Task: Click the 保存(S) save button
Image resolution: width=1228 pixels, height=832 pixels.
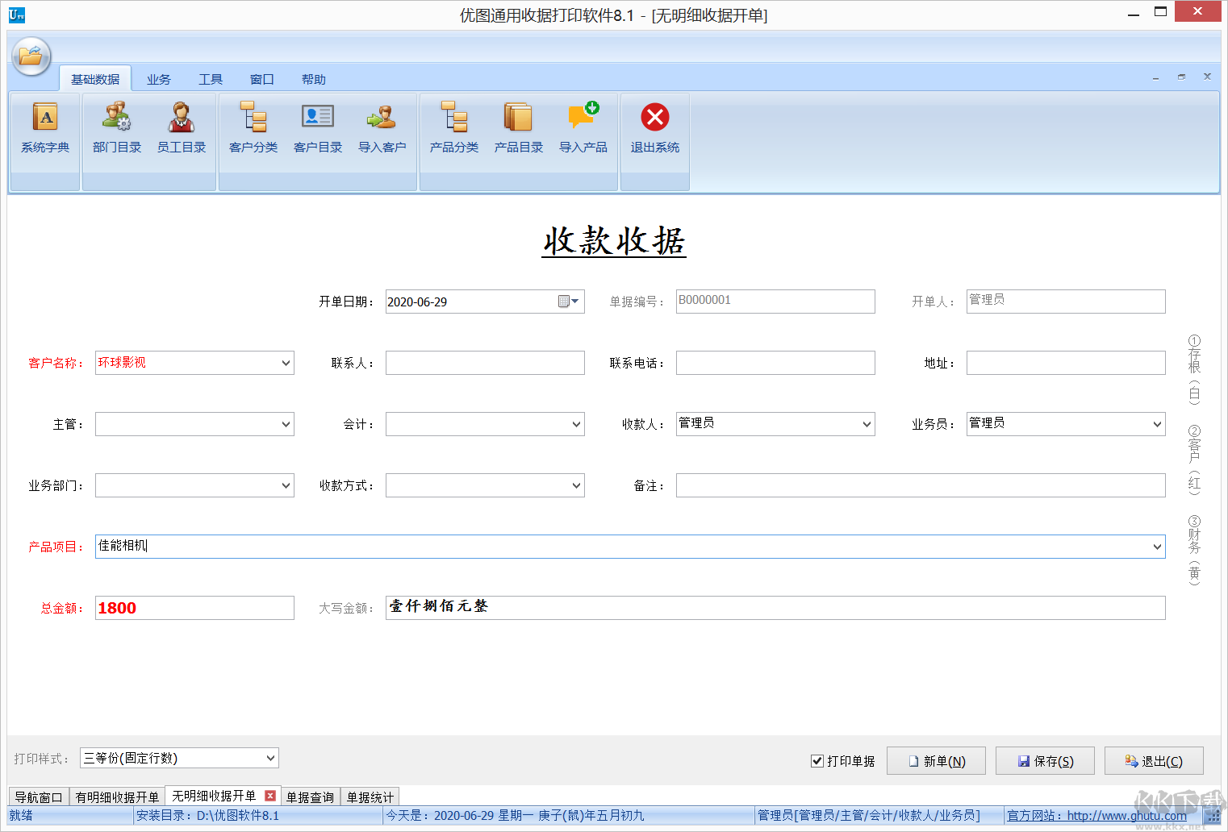Action: [x=1045, y=759]
